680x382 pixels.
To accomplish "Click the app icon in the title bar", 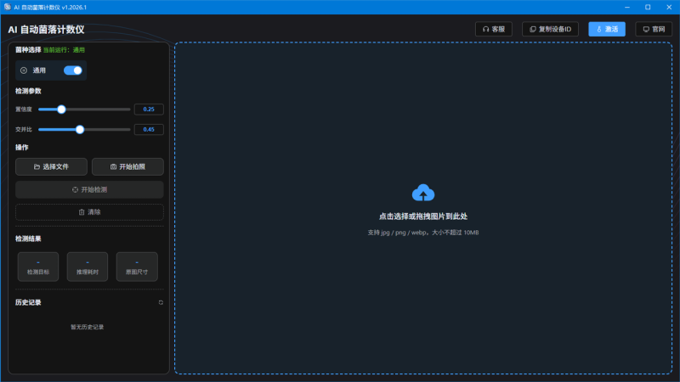I will (8, 7).
